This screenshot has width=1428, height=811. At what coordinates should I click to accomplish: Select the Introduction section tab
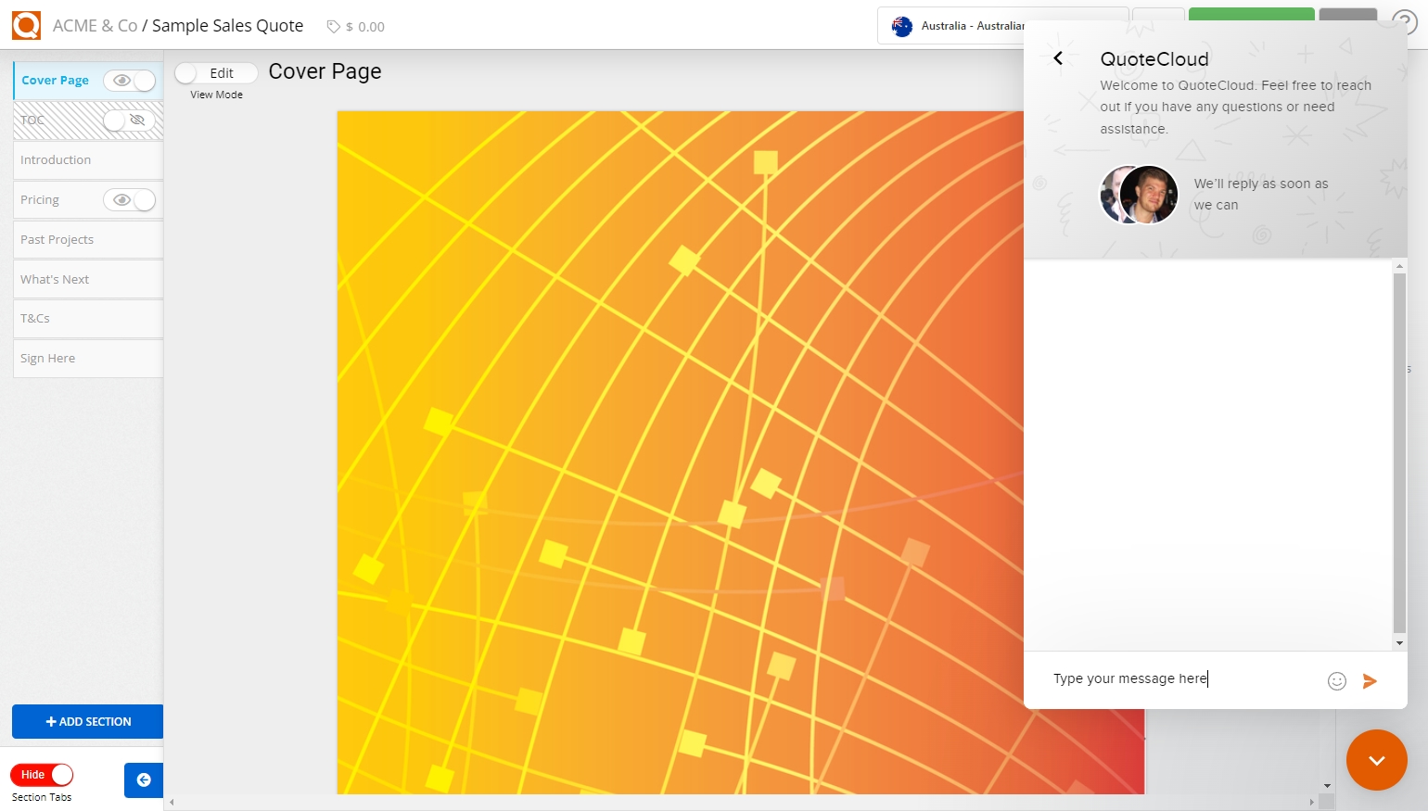[56, 160]
